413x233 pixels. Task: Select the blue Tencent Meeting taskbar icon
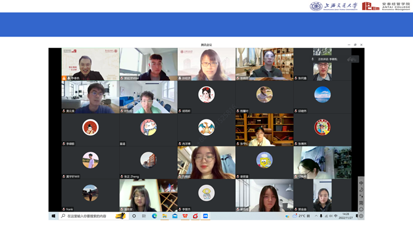(x=205, y=216)
